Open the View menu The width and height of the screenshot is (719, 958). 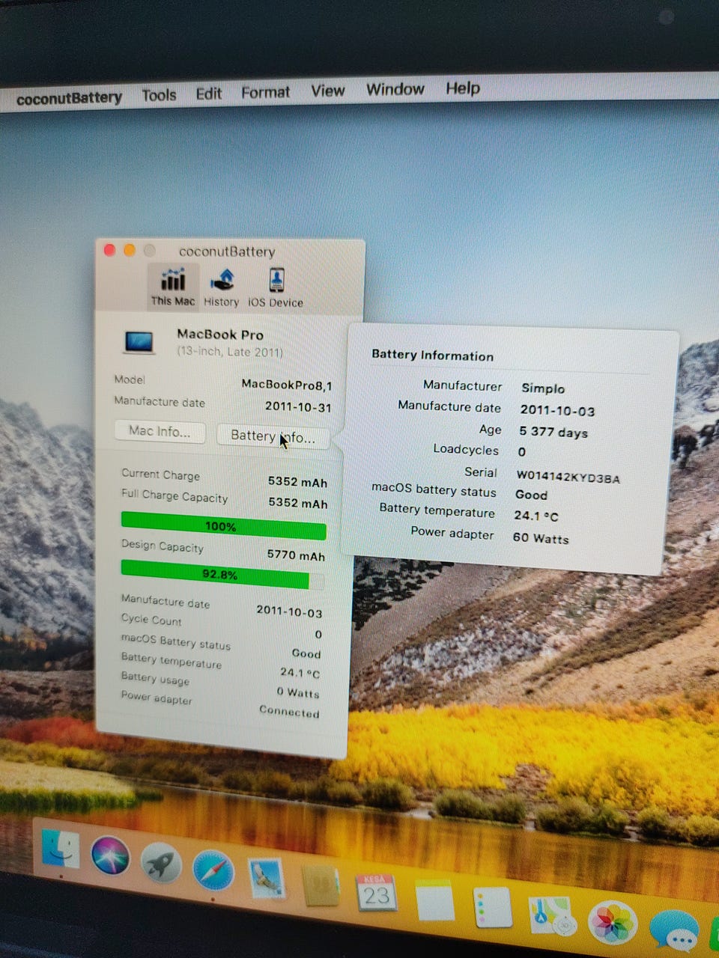(x=328, y=91)
